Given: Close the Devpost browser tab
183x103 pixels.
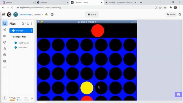Looking at the screenshot, I should (x=67, y=3).
